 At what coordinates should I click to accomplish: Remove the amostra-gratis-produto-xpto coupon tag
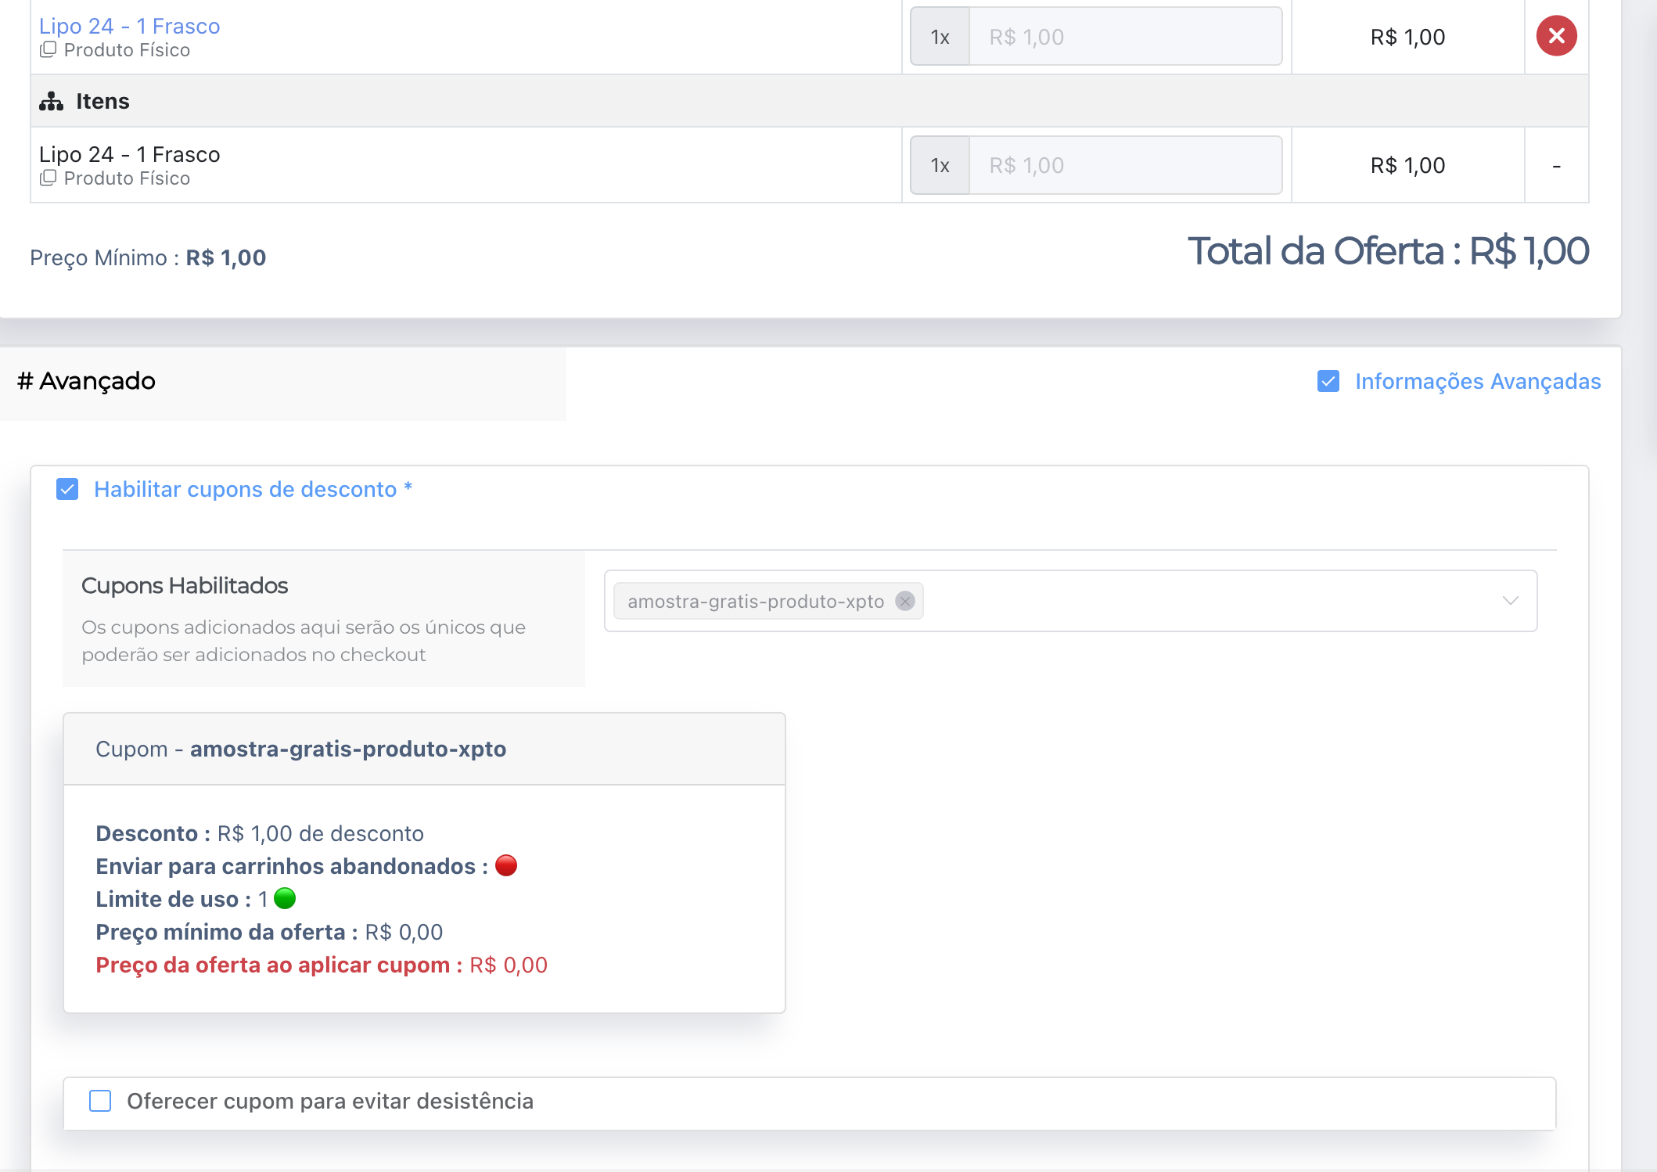point(905,601)
